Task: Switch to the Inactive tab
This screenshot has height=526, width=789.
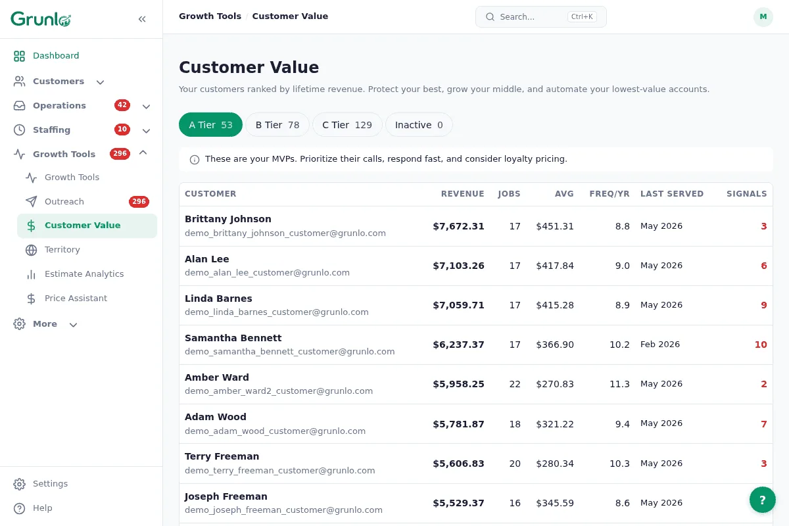Action: coord(419,125)
